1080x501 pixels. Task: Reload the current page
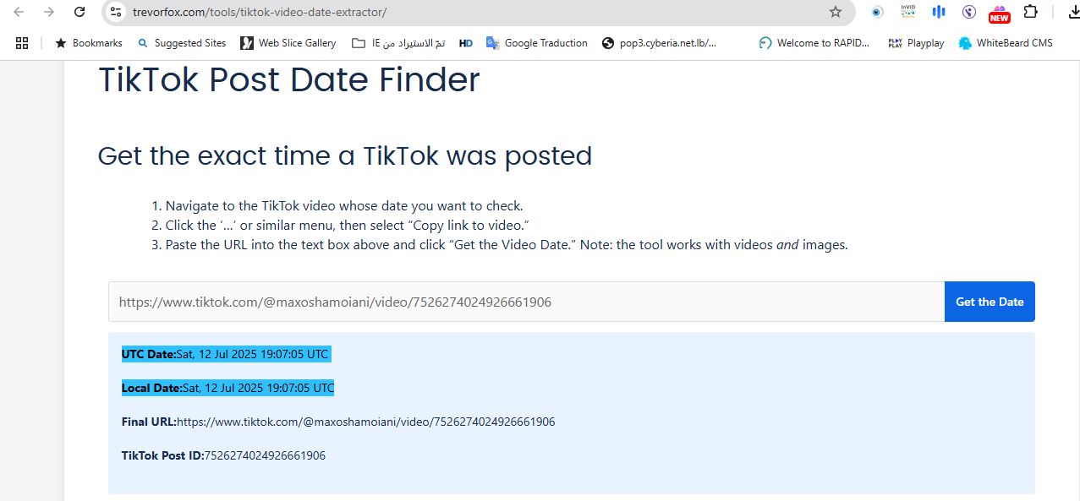pos(79,12)
